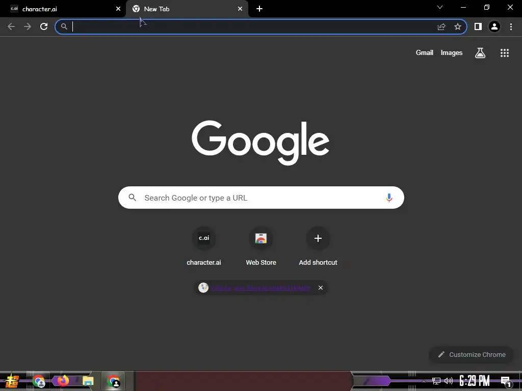
Task: Launch Firefox from the taskbar
Action: point(63,381)
